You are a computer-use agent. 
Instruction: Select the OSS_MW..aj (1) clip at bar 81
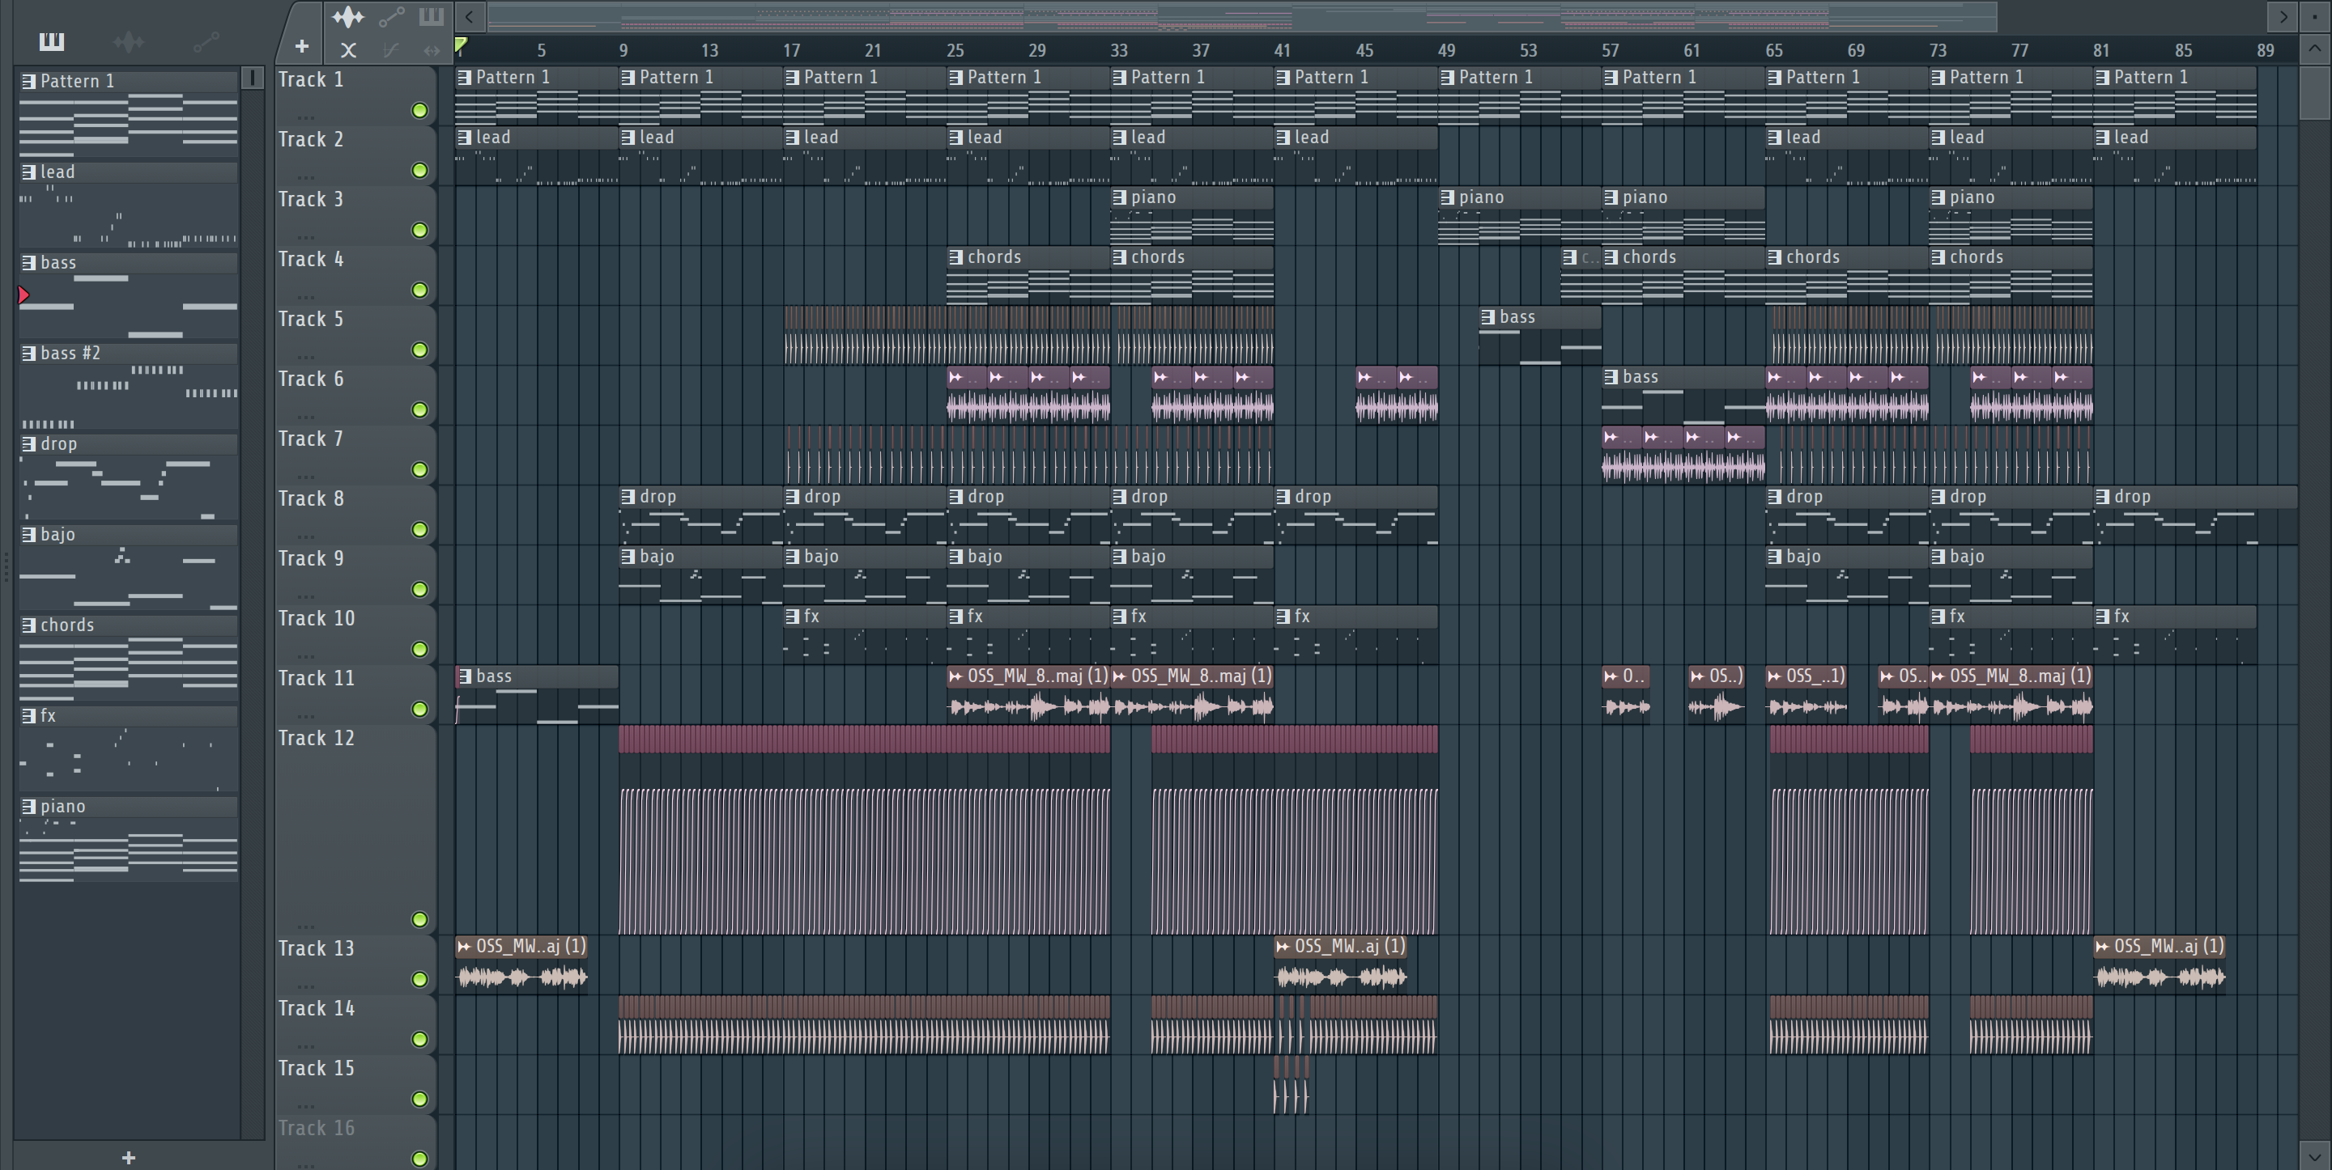[x=2159, y=964]
